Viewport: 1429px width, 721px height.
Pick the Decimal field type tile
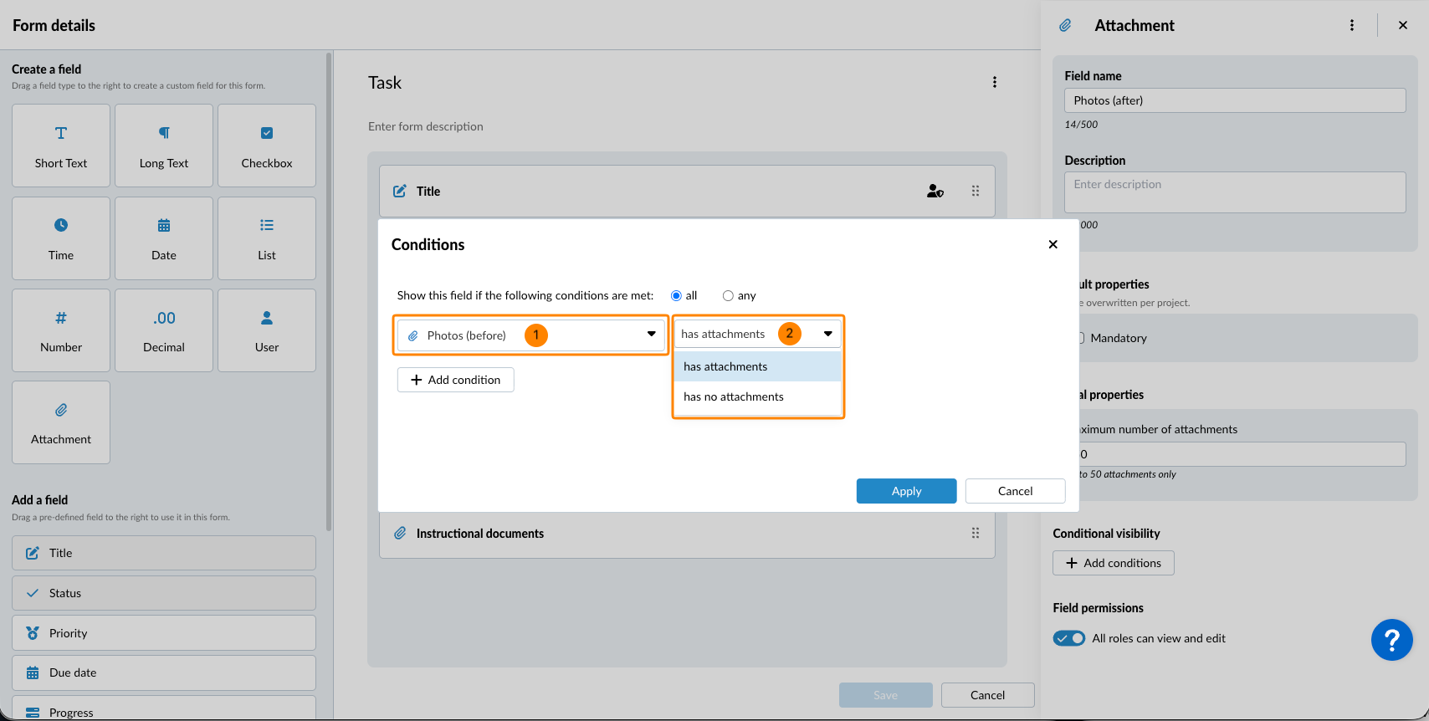pos(164,330)
